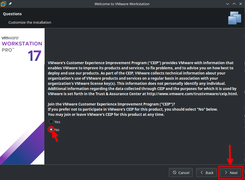Click the "Questions" heading
The height and width of the screenshot is (180, 245).
[x=13, y=14]
